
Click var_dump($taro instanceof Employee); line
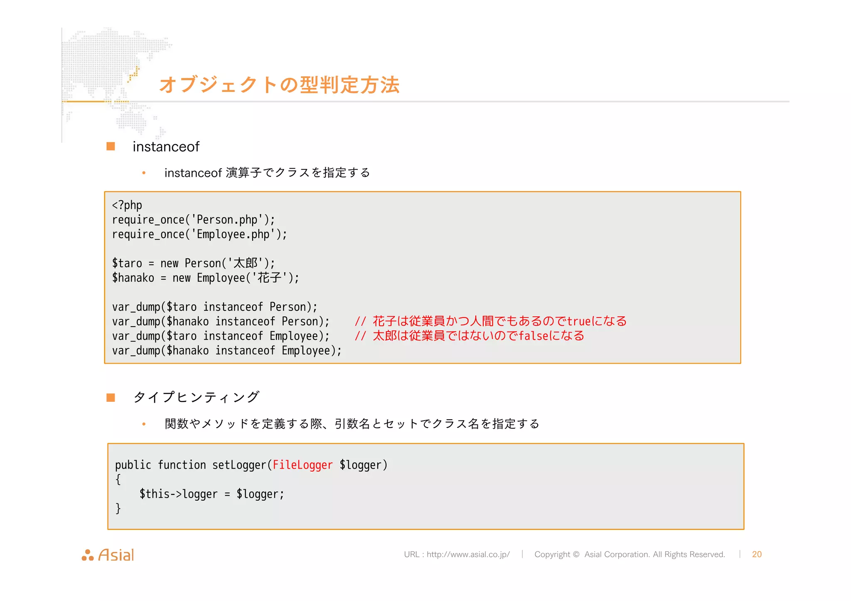point(221,336)
